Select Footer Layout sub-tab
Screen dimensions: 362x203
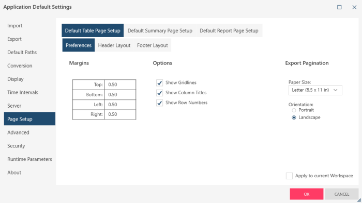153,45
